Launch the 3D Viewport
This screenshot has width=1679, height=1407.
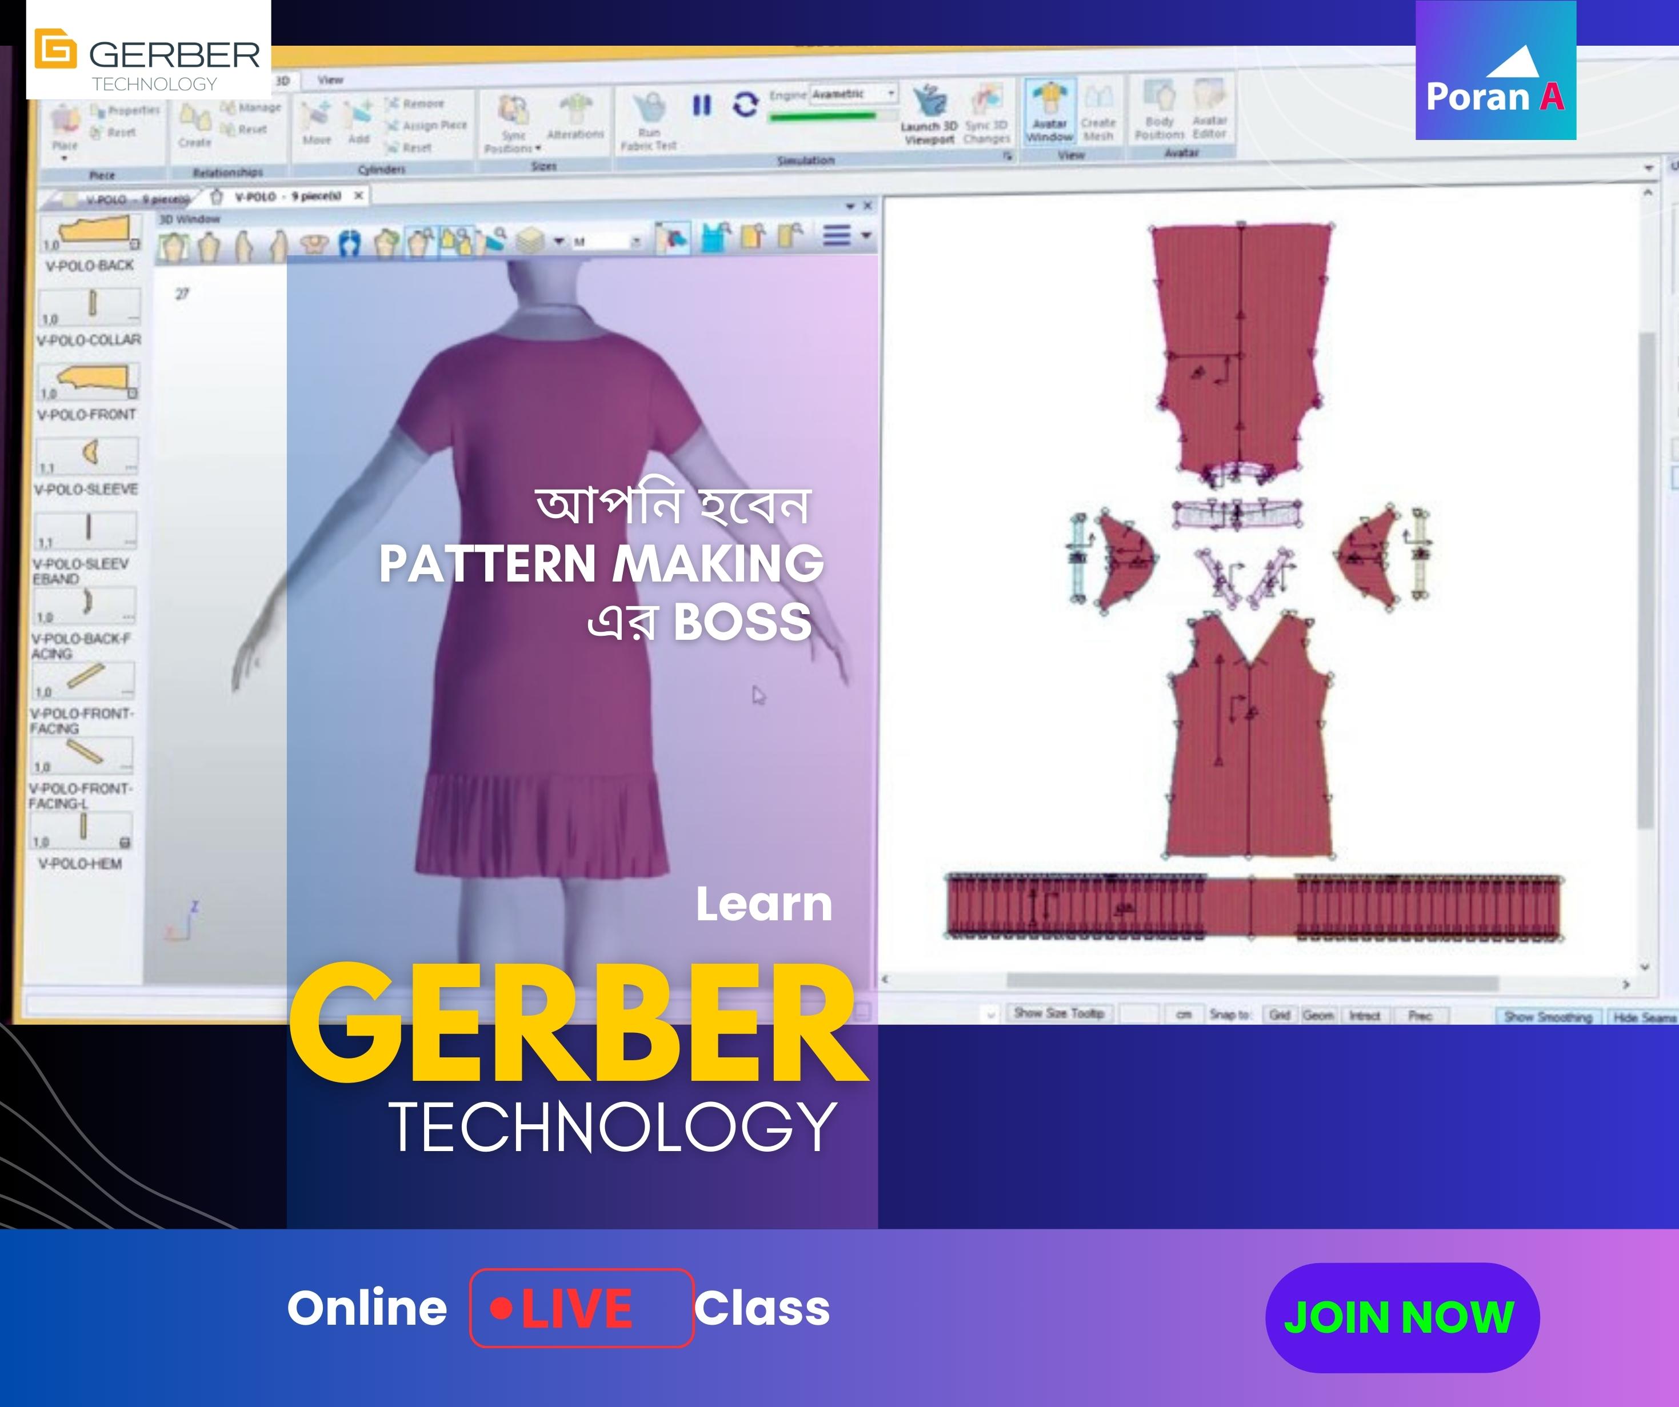pyautogui.click(x=928, y=114)
